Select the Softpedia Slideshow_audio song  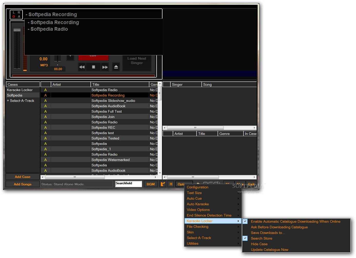point(99,101)
